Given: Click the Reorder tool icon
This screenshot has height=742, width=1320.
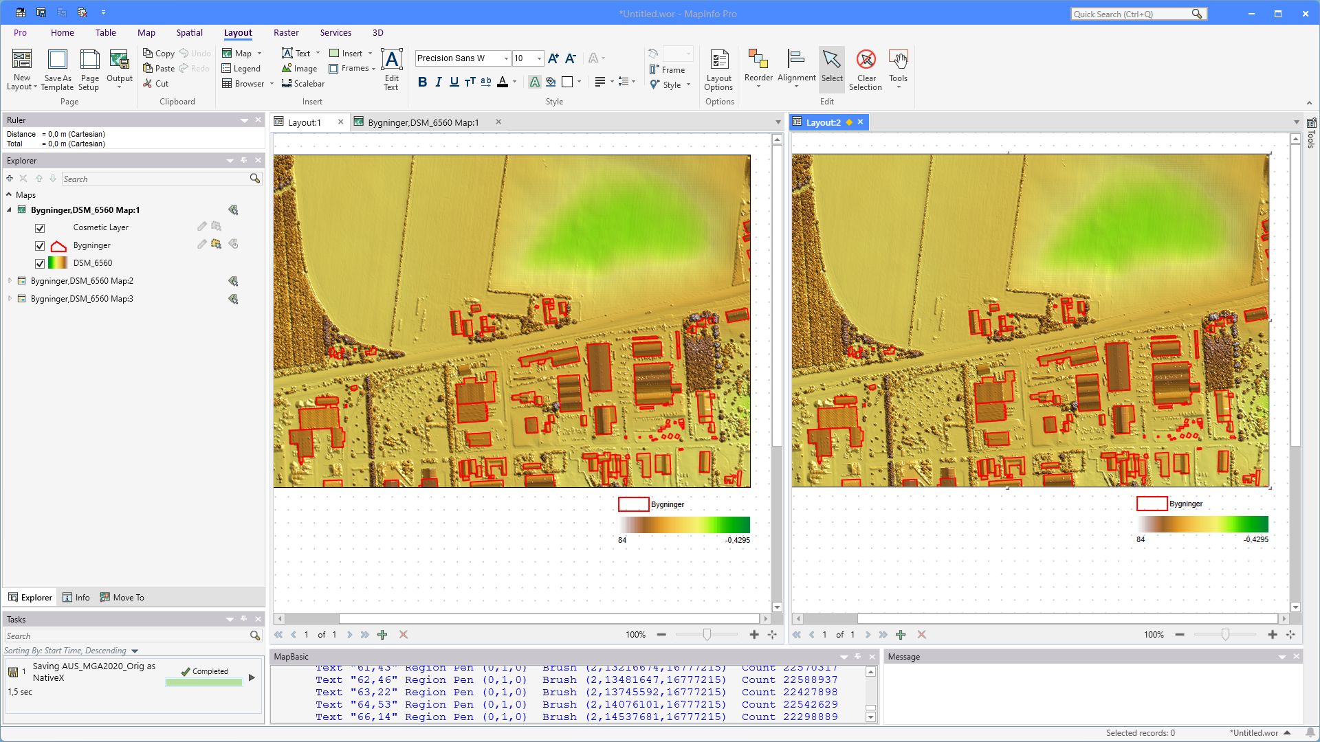Looking at the screenshot, I should [758, 60].
